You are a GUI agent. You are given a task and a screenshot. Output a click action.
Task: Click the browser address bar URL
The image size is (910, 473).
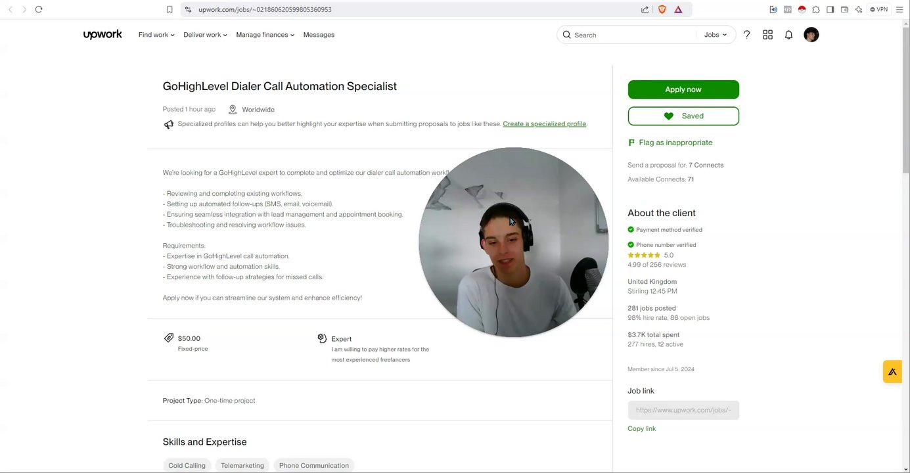point(265,9)
